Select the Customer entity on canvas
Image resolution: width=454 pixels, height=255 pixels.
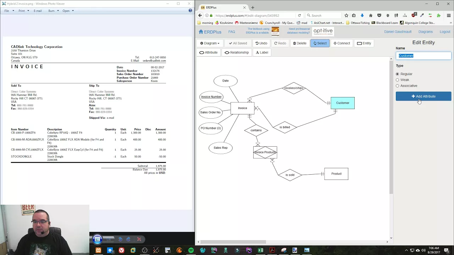[x=343, y=103]
